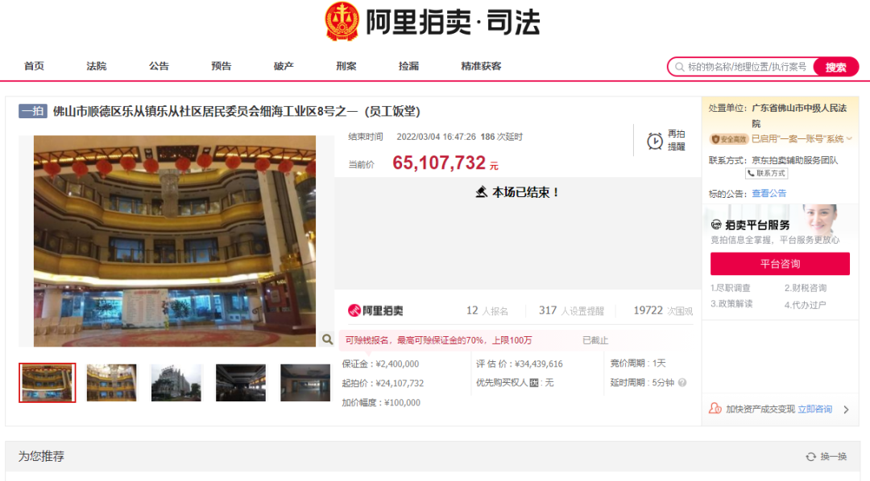Click the gavel icon beside 本场已结束
Screen dimensions: 870x481
pos(481,192)
